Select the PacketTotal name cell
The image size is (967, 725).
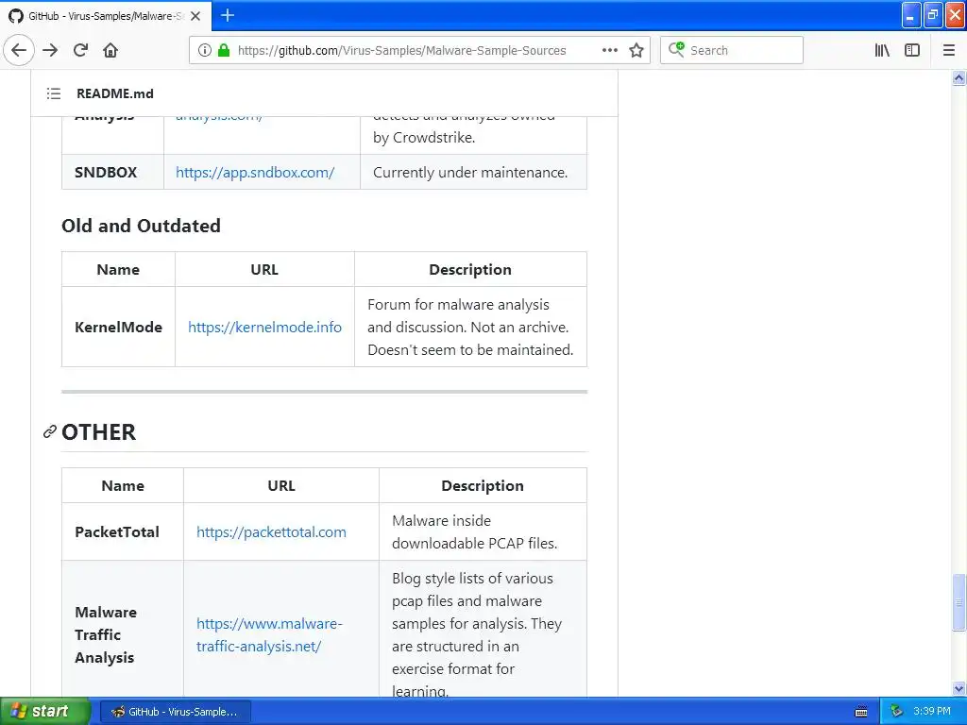pos(123,532)
